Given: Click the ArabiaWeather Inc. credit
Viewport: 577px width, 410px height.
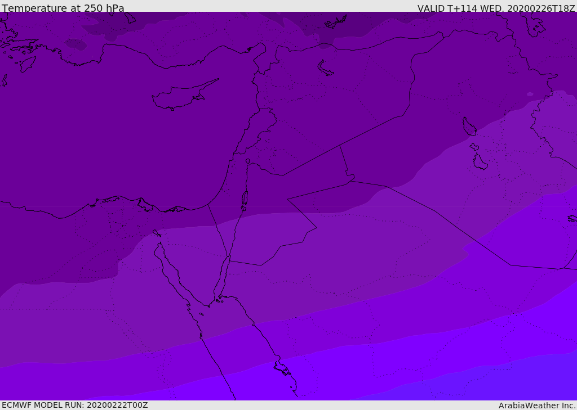Looking at the screenshot, I should pyautogui.click(x=537, y=406).
